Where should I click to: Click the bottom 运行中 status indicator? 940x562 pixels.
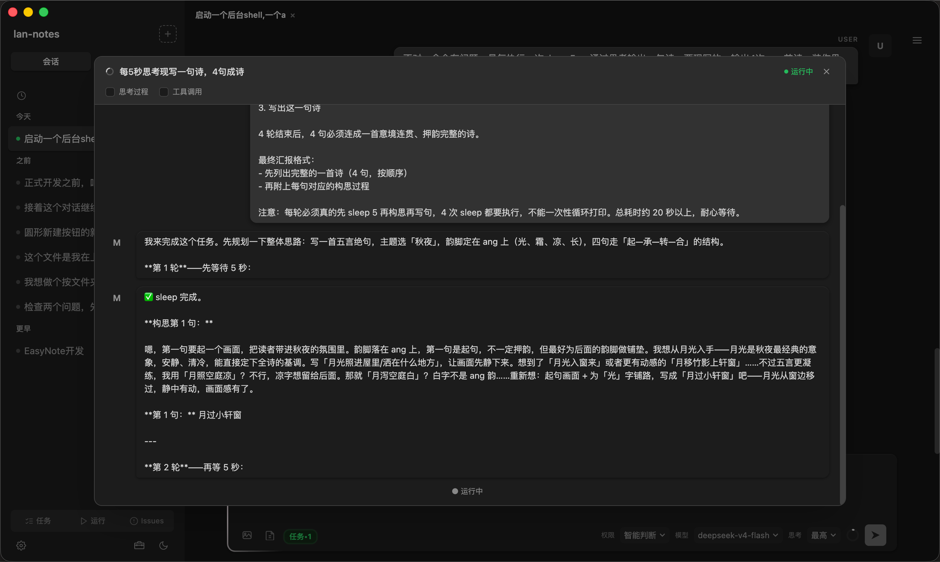click(x=467, y=491)
